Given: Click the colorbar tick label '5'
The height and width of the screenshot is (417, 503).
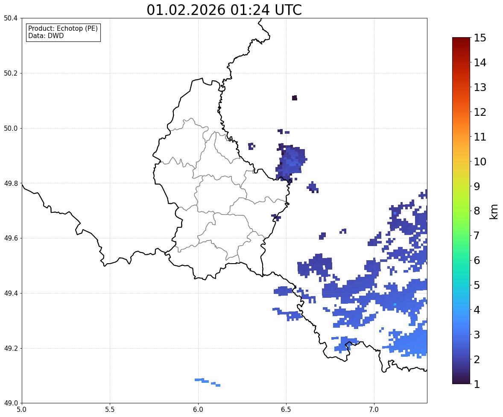Looking at the screenshot, I should [477, 285].
